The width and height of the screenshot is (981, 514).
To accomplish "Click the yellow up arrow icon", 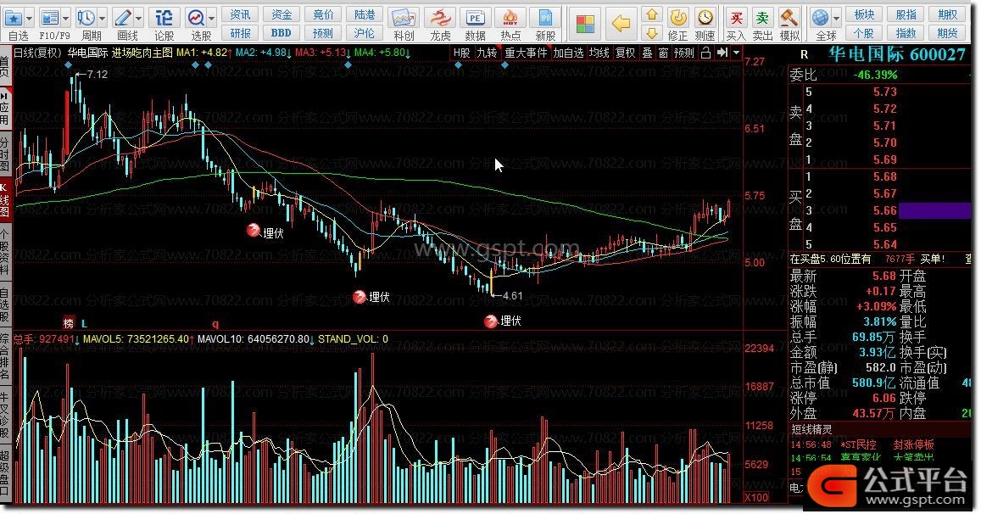I will [x=652, y=14].
